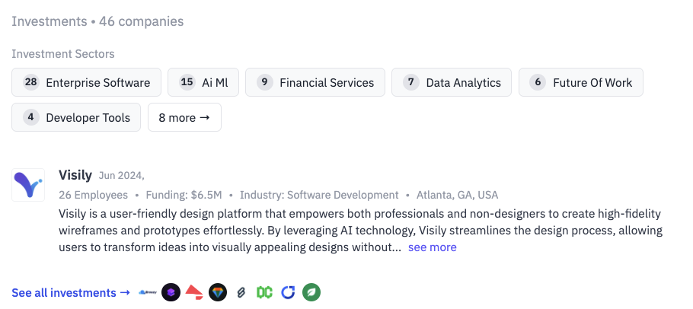Open the rainbow gem company logo
The height and width of the screenshot is (309, 693).
click(218, 292)
